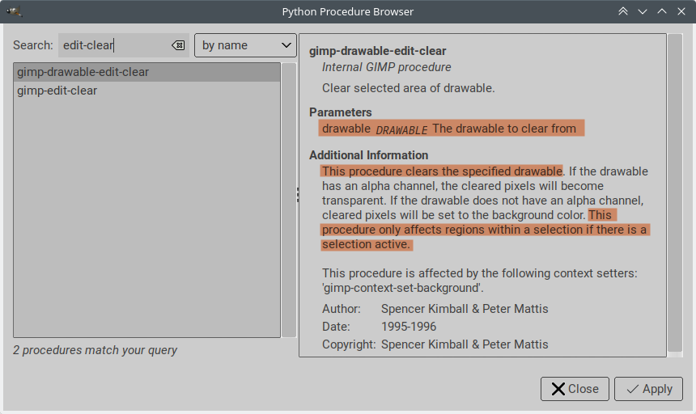Minimize the Python Procedure Browser window
This screenshot has height=414, width=696.
click(x=643, y=11)
